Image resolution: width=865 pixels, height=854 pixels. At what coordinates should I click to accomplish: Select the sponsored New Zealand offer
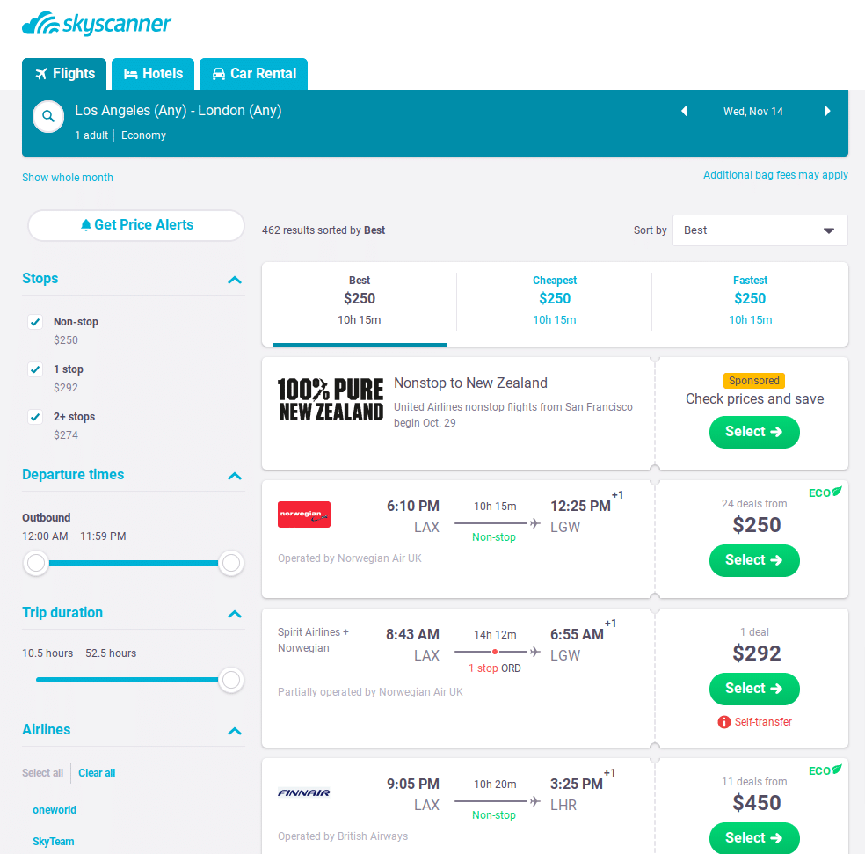754,432
